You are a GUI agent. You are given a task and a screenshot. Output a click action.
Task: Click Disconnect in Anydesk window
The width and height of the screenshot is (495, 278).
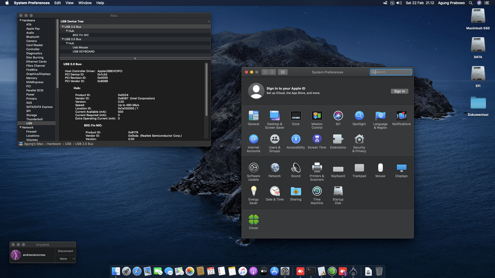[65, 251]
